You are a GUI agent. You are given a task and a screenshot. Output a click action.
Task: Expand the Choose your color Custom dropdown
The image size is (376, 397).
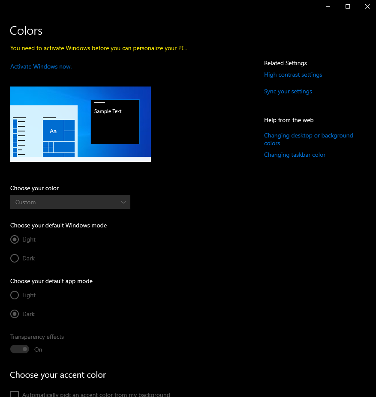point(70,202)
